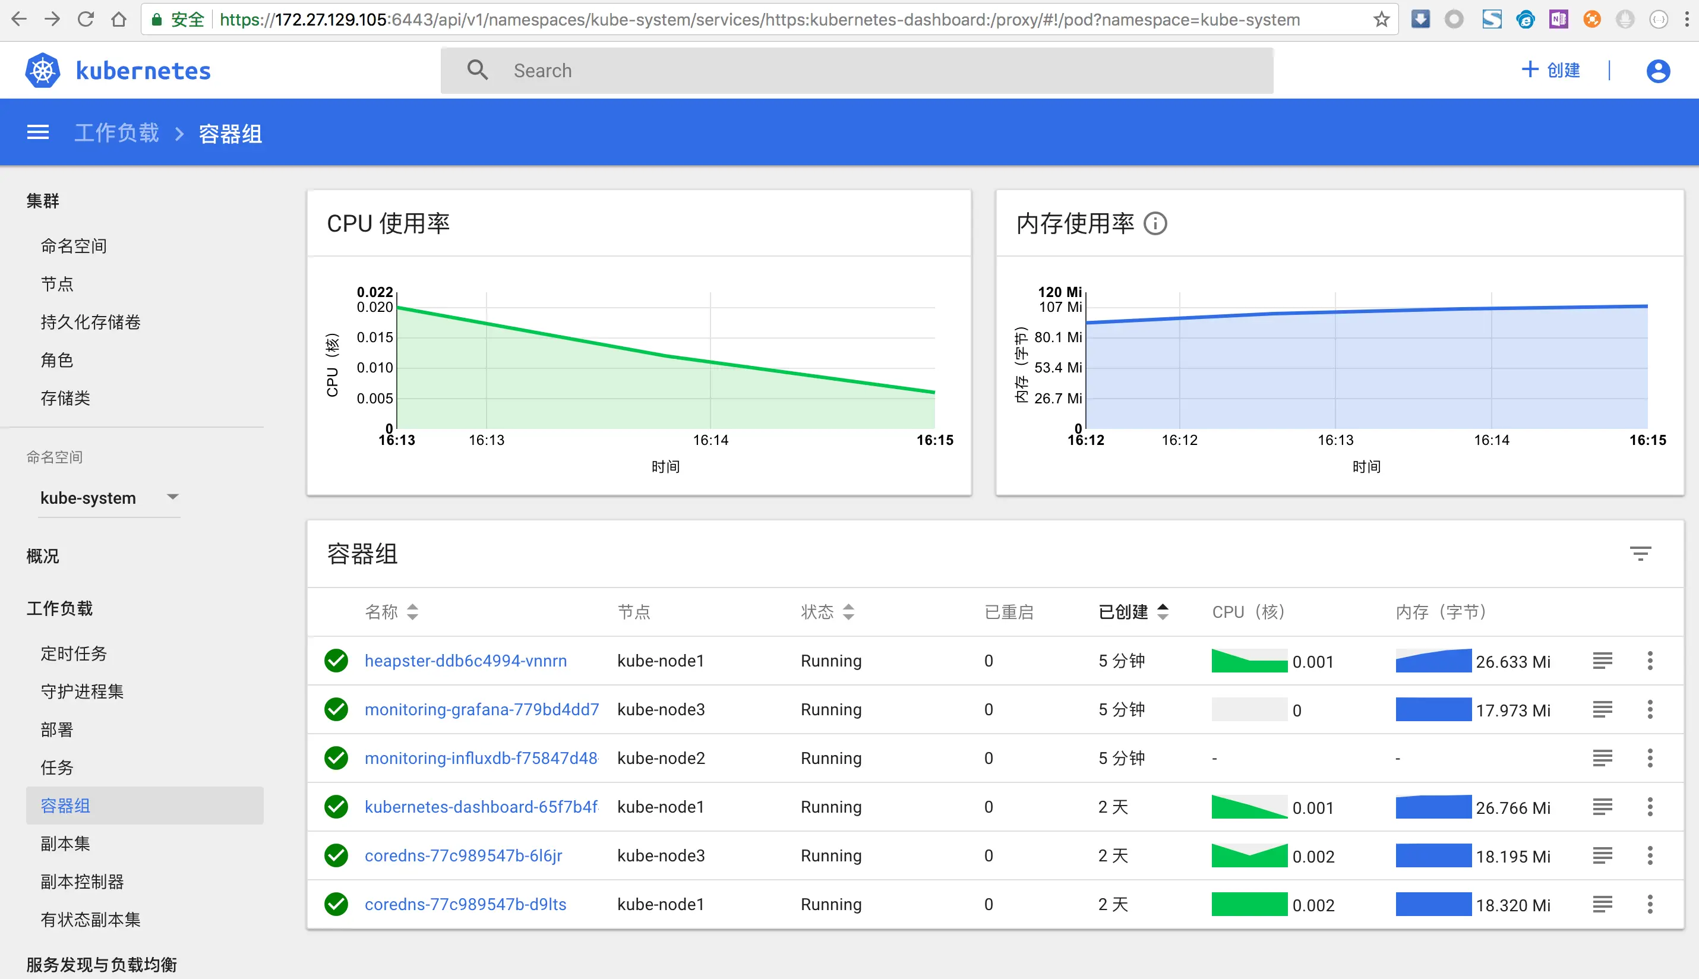Screen dimensions: 1699x979
Task: Open 部署 in the sidebar
Action: tap(56, 729)
